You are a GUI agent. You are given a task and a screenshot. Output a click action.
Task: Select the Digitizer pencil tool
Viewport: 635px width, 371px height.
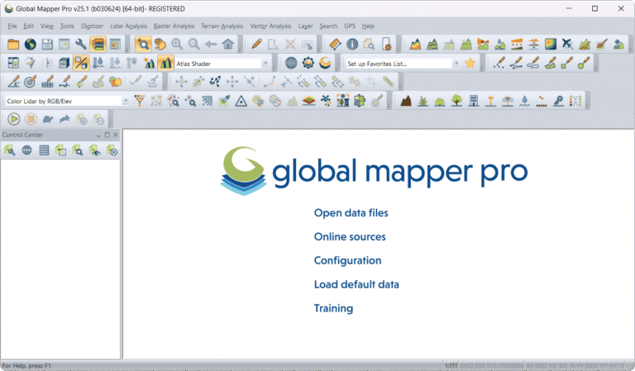click(256, 44)
